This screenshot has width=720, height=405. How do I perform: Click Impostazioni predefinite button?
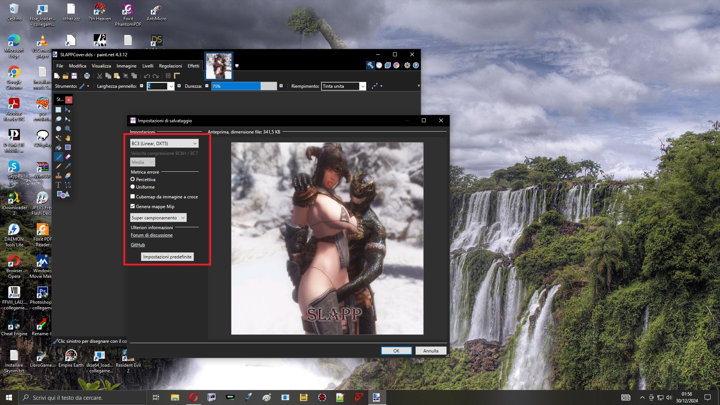167,256
